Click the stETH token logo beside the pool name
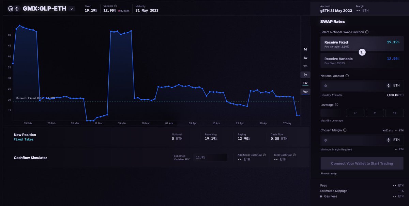The image size is (409, 206). click(x=11, y=9)
